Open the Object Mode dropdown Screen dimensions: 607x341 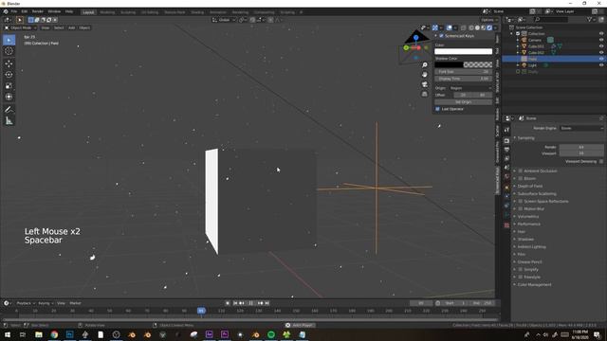21,27
